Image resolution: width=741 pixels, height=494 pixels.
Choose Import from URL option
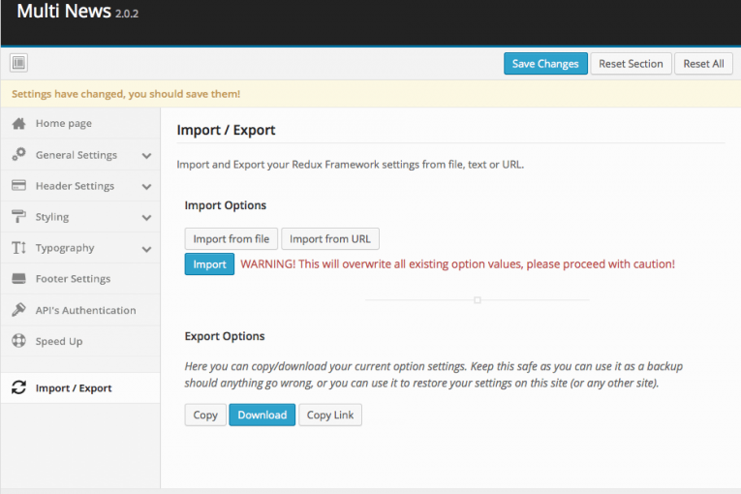tap(330, 238)
